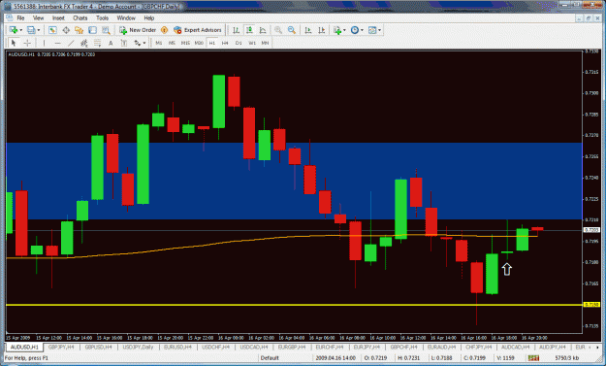The image size is (606, 366).
Task: Launch the Strategy Tester
Action: [x=106, y=30]
